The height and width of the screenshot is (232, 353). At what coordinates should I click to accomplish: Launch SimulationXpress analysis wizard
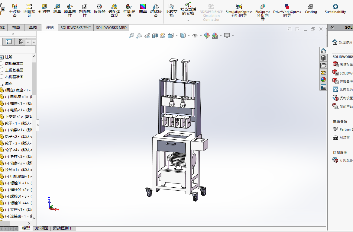click(x=239, y=11)
